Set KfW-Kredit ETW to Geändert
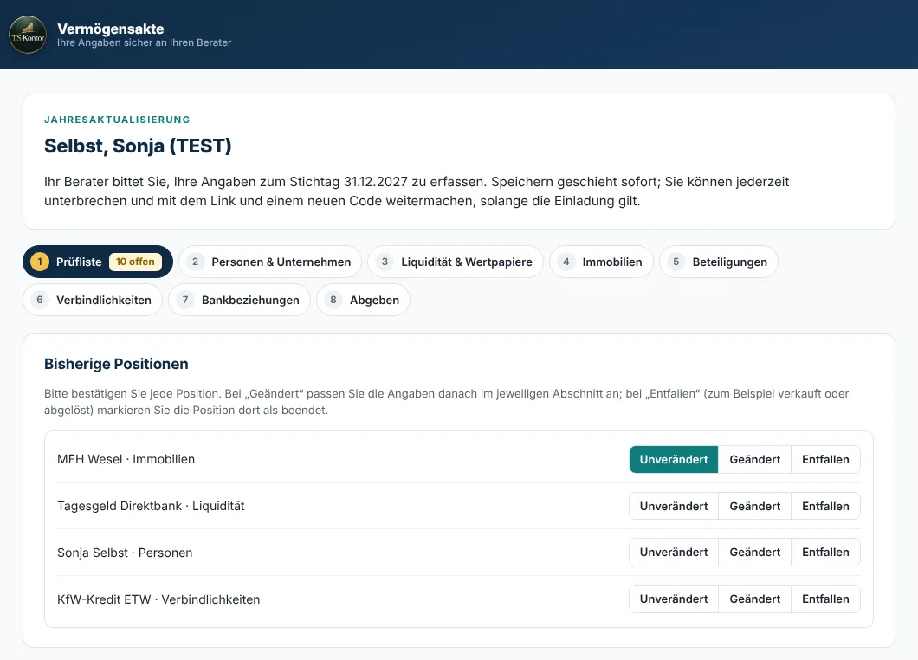This screenshot has height=660, width=918. 754,599
